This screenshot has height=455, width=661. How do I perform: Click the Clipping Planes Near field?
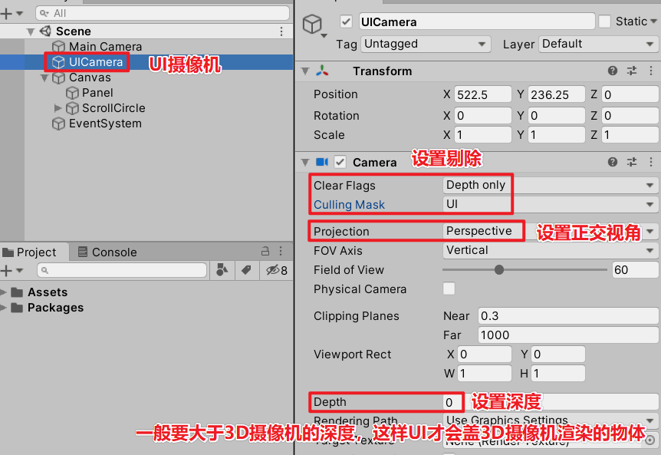(568, 316)
